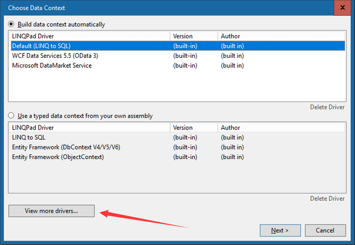Click the View more drivers button
Viewport: 355px width, 245px height.
tap(52, 211)
